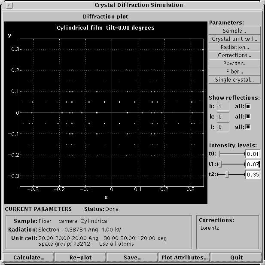Viewport: 265px width, 265px height.
Task: Toggle the k all checkbox
Action: pyautogui.click(x=248, y=117)
